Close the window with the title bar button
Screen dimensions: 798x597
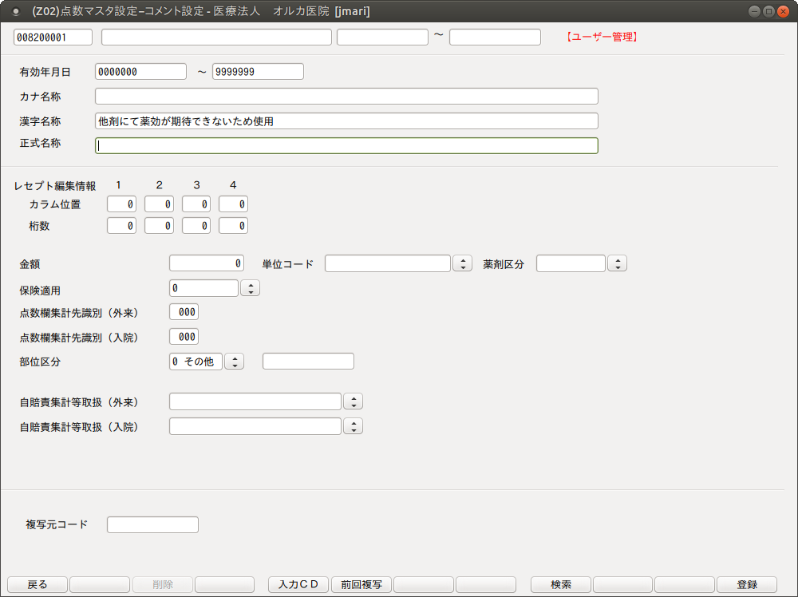coord(783,11)
